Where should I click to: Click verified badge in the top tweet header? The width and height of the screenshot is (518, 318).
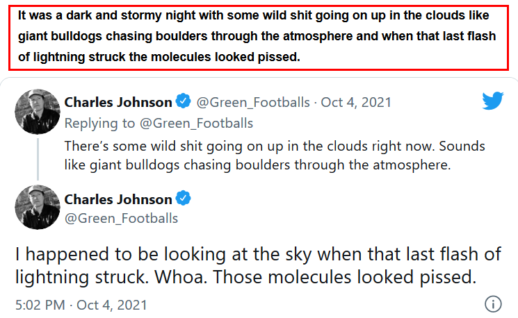point(183,102)
